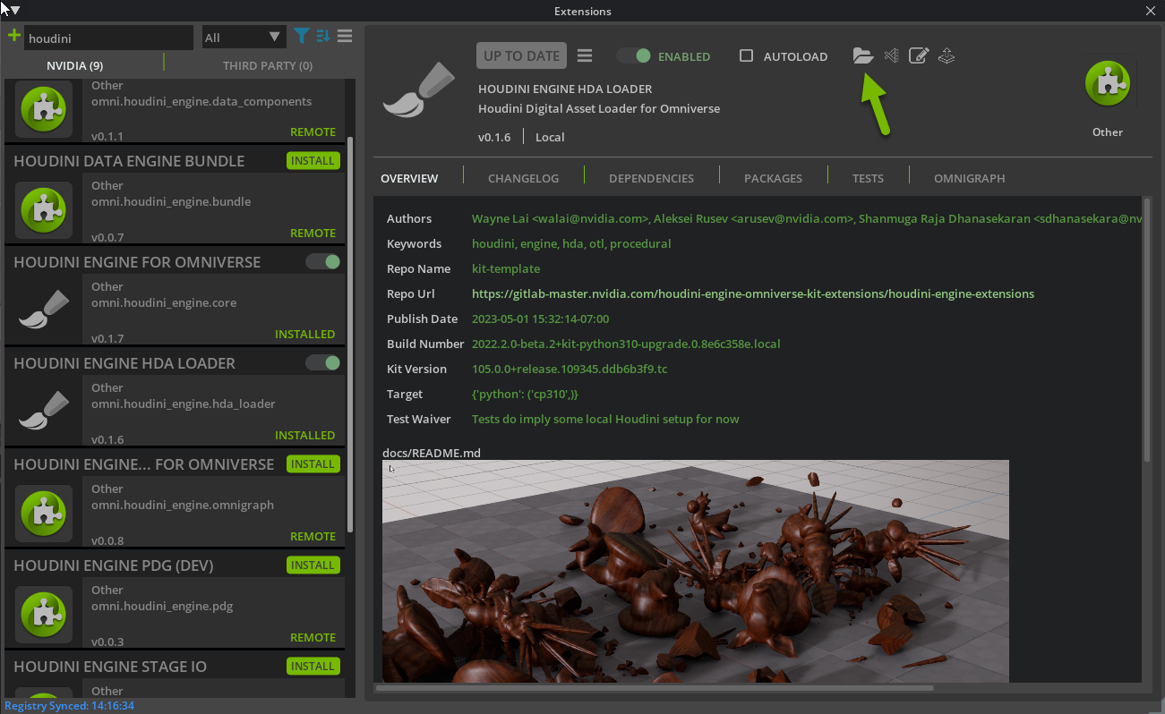Open the All category dropdown

(243, 38)
